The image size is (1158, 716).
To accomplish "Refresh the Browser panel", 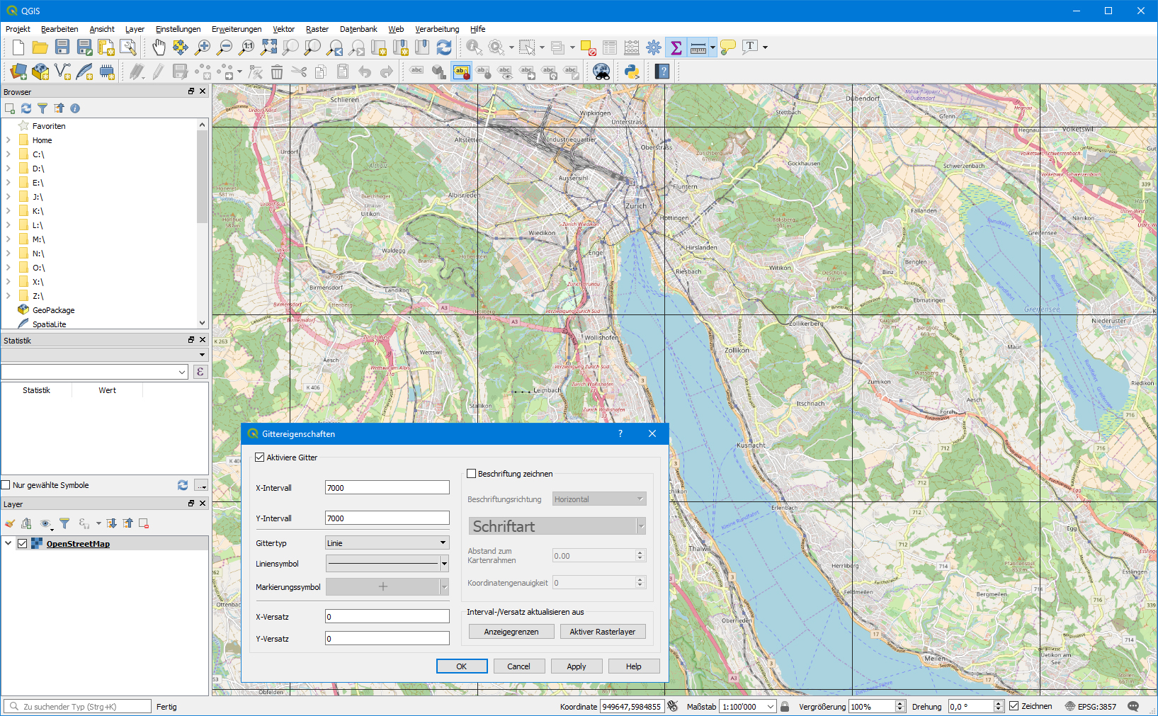I will click(26, 108).
